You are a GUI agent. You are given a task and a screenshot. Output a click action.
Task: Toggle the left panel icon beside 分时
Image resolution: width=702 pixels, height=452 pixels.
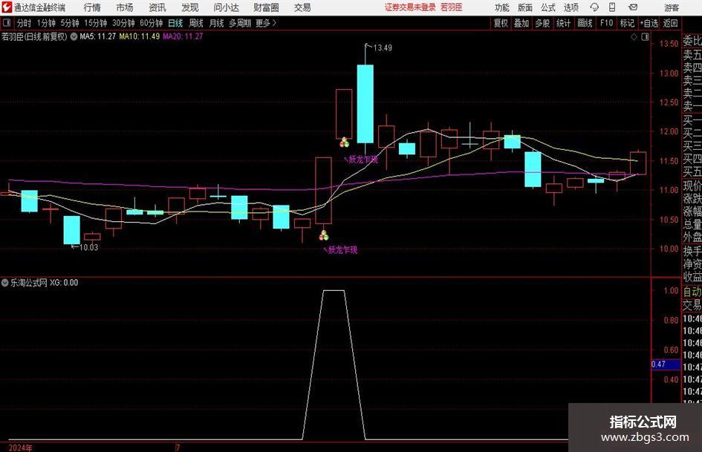tap(7, 23)
